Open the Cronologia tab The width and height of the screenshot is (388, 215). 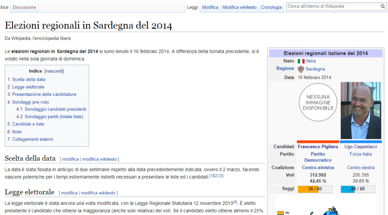[271, 7]
